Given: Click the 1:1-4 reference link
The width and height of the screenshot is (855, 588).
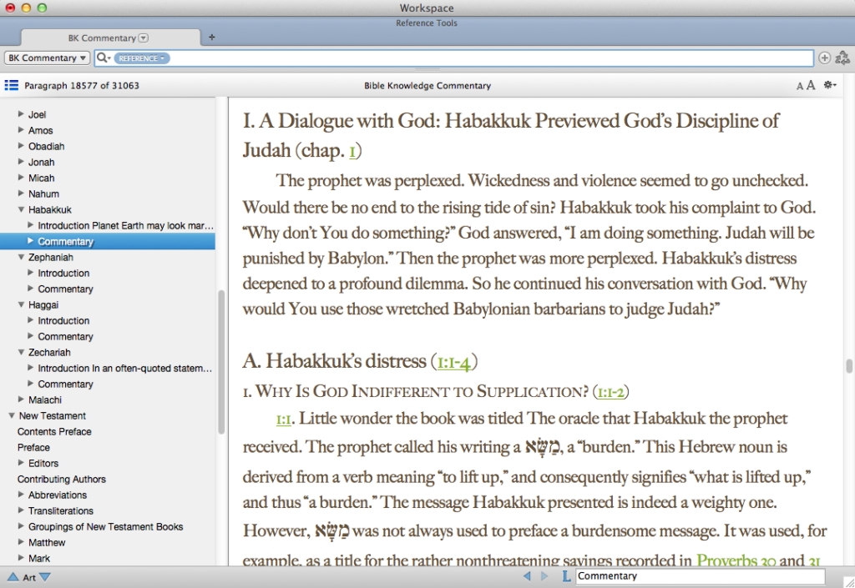Looking at the screenshot, I should tap(452, 362).
